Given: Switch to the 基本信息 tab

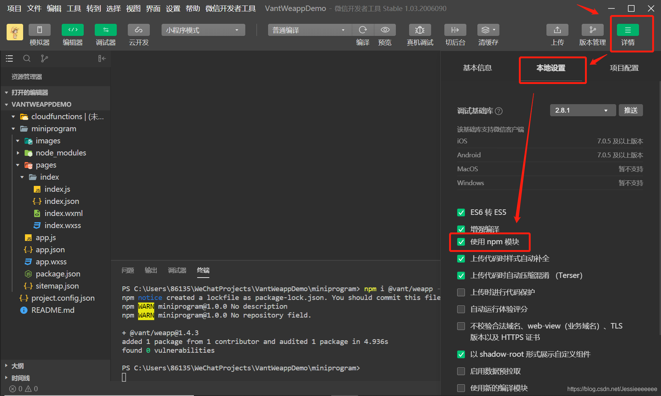Looking at the screenshot, I should pos(477,68).
